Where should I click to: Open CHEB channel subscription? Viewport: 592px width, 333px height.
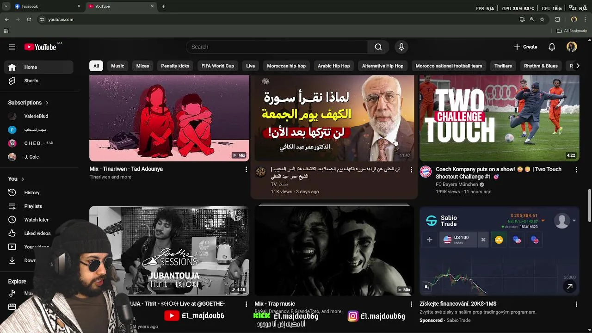click(39, 143)
